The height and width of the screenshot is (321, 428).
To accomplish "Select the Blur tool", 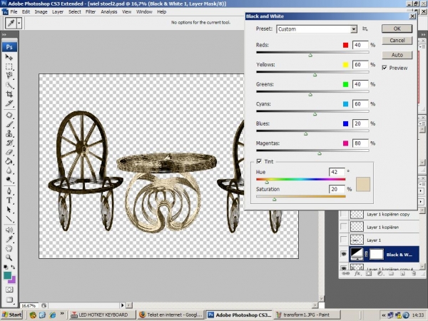I will coord(9,170).
